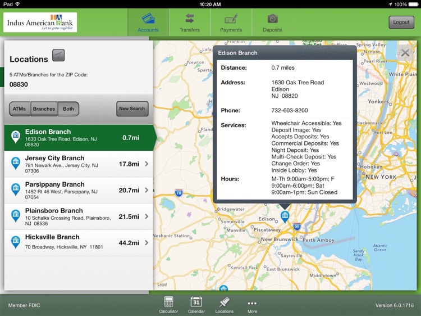
Task: Click the Version 6.0.1716 text
Action: click(395, 305)
